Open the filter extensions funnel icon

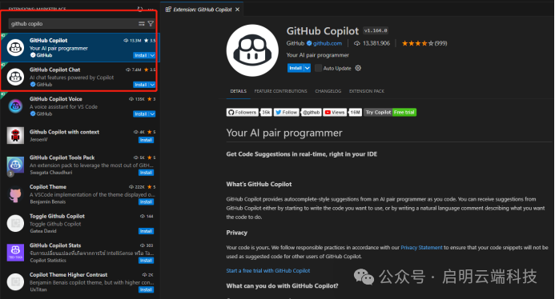pos(151,24)
